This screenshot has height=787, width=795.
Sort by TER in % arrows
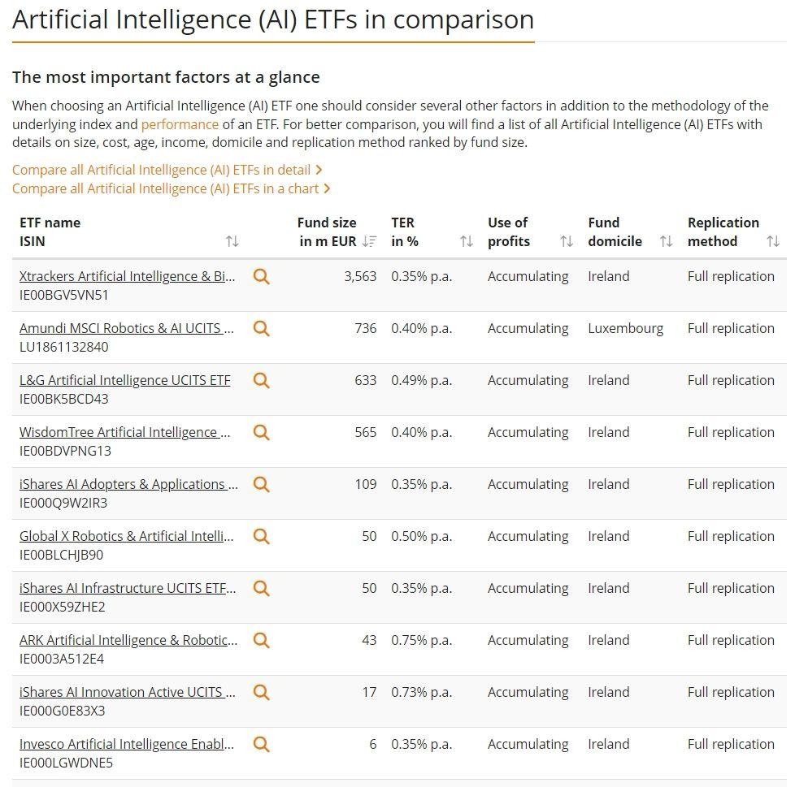click(467, 241)
